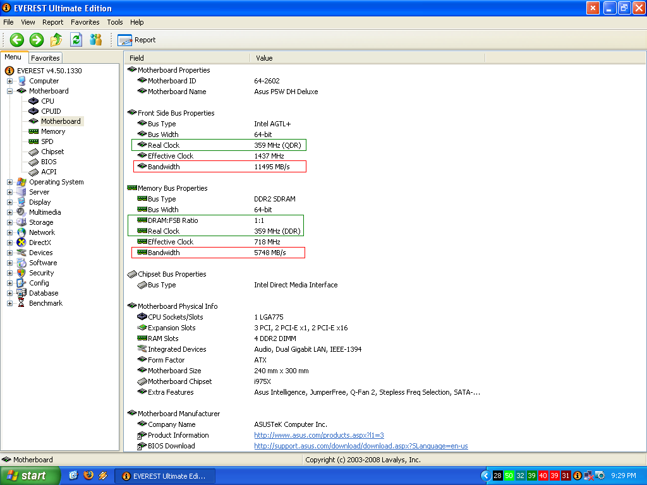
Task: Click the tray expand arrow
Action: point(486,476)
